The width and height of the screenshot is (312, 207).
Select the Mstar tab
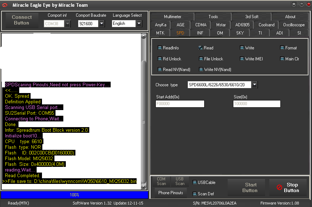coord(221,25)
